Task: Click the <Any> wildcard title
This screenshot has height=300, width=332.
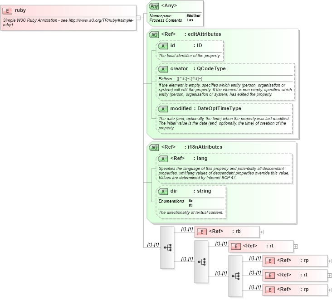Action: click(x=169, y=5)
